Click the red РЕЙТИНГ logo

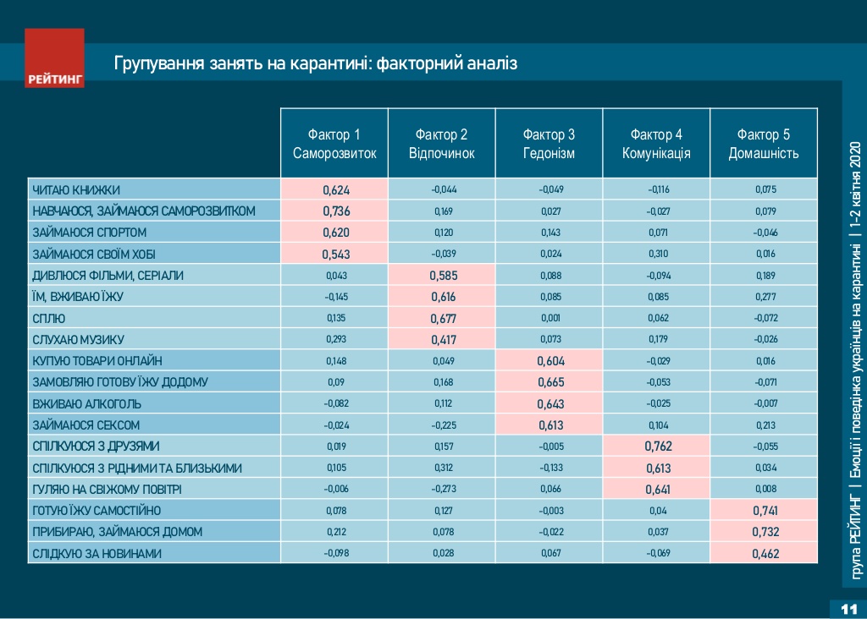point(55,58)
